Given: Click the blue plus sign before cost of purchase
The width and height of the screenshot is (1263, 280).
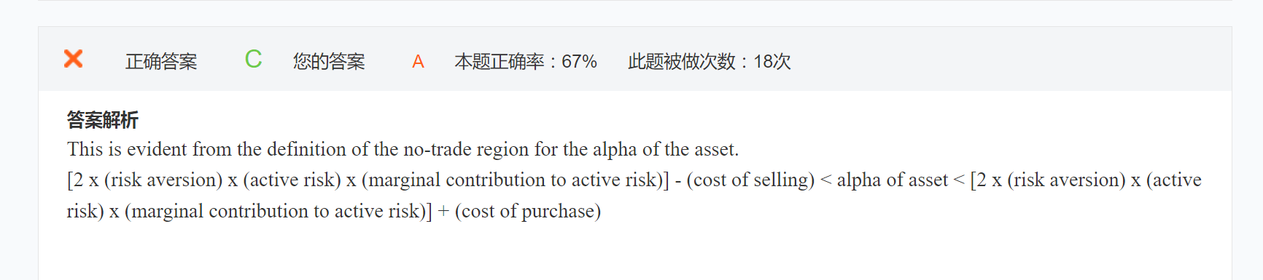Looking at the screenshot, I should (x=443, y=212).
